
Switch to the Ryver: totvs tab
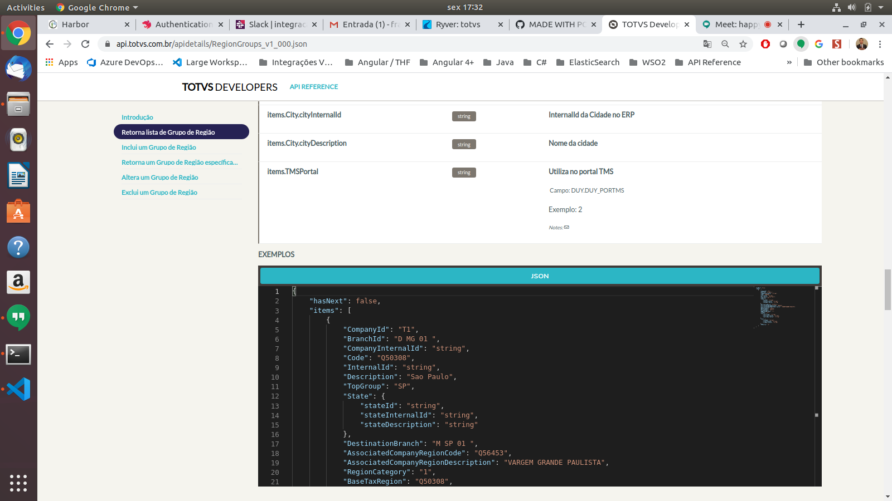(457, 24)
